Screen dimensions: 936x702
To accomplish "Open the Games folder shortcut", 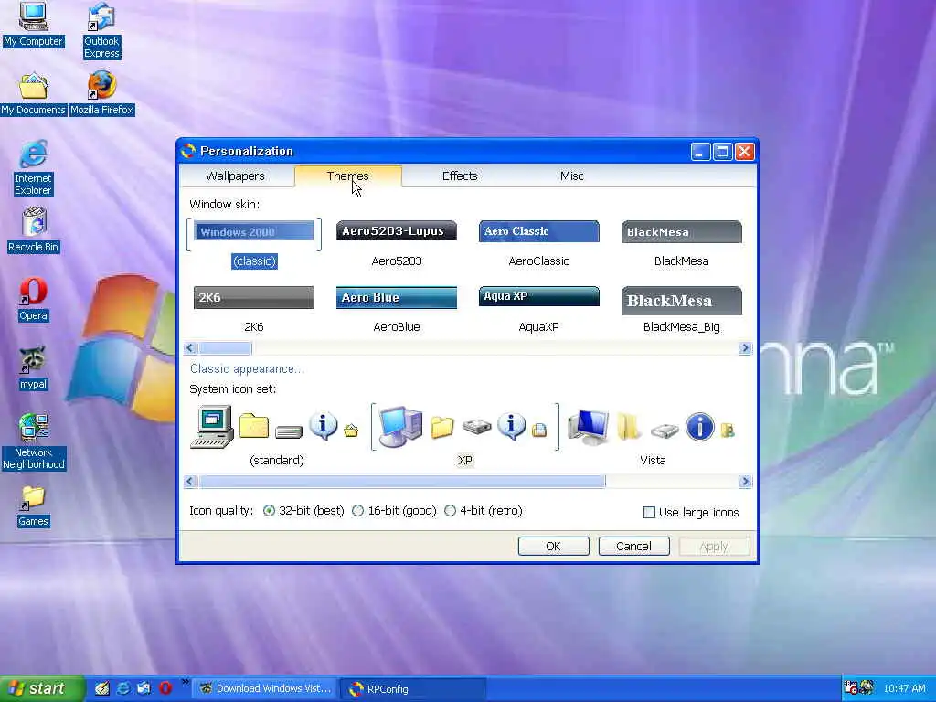I will pyautogui.click(x=33, y=506).
